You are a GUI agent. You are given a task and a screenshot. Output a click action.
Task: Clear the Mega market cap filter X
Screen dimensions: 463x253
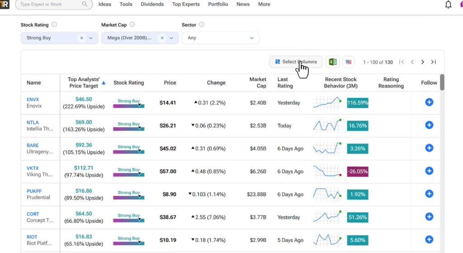coord(162,38)
